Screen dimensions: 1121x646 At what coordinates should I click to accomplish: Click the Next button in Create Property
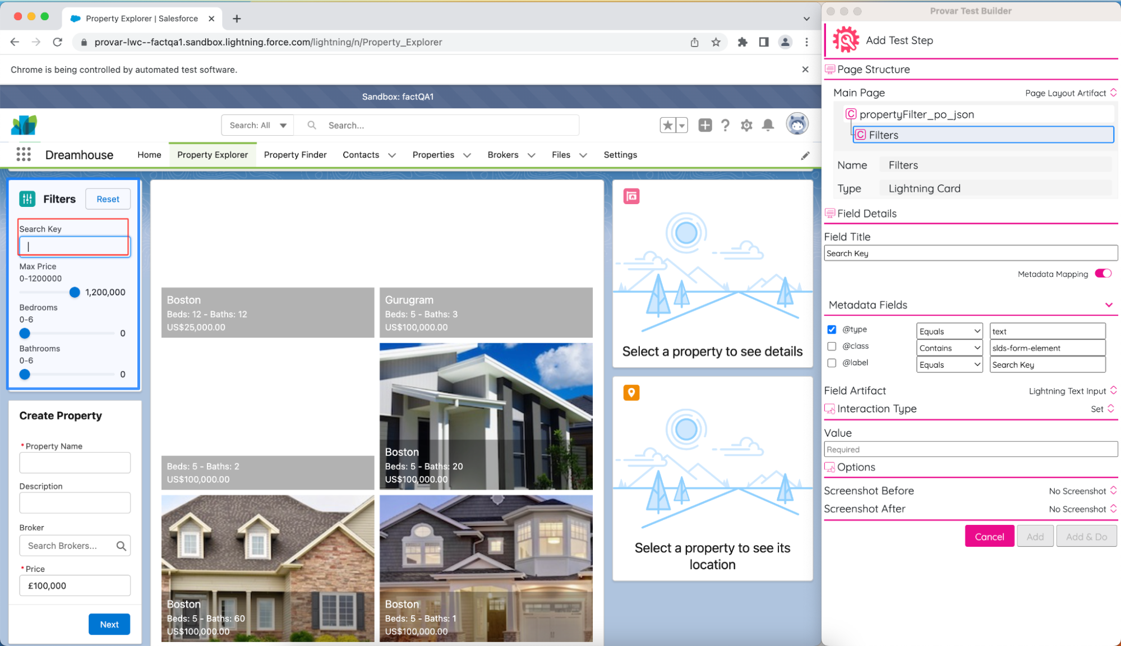click(109, 624)
